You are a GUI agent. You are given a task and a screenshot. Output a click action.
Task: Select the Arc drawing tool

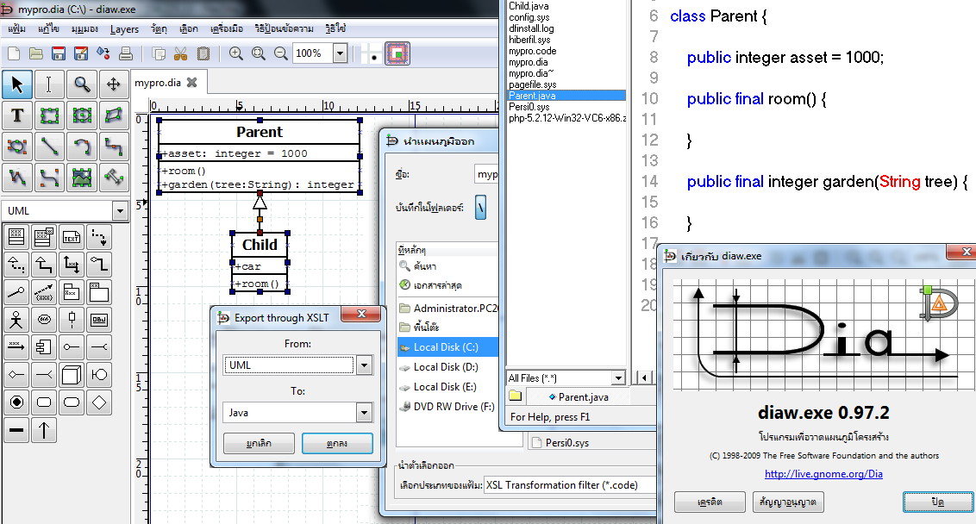click(x=82, y=147)
